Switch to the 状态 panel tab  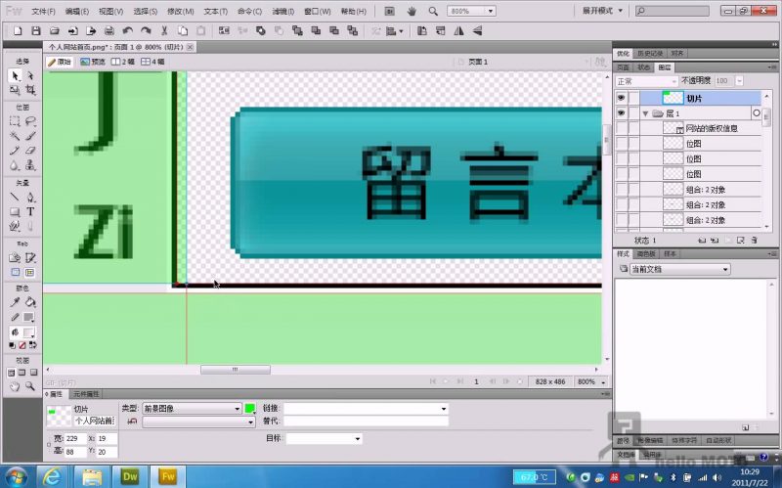coord(643,67)
